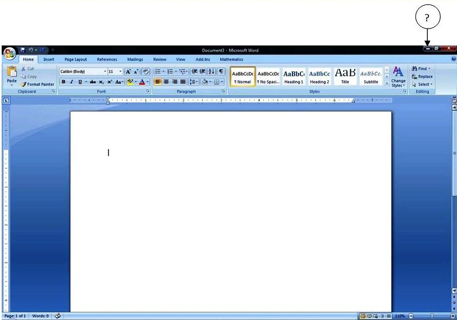Toggle Italic formatting
This screenshot has height=320, width=457.
[71, 82]
